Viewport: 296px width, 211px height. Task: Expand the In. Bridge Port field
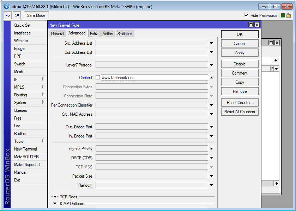click(211, 136)
